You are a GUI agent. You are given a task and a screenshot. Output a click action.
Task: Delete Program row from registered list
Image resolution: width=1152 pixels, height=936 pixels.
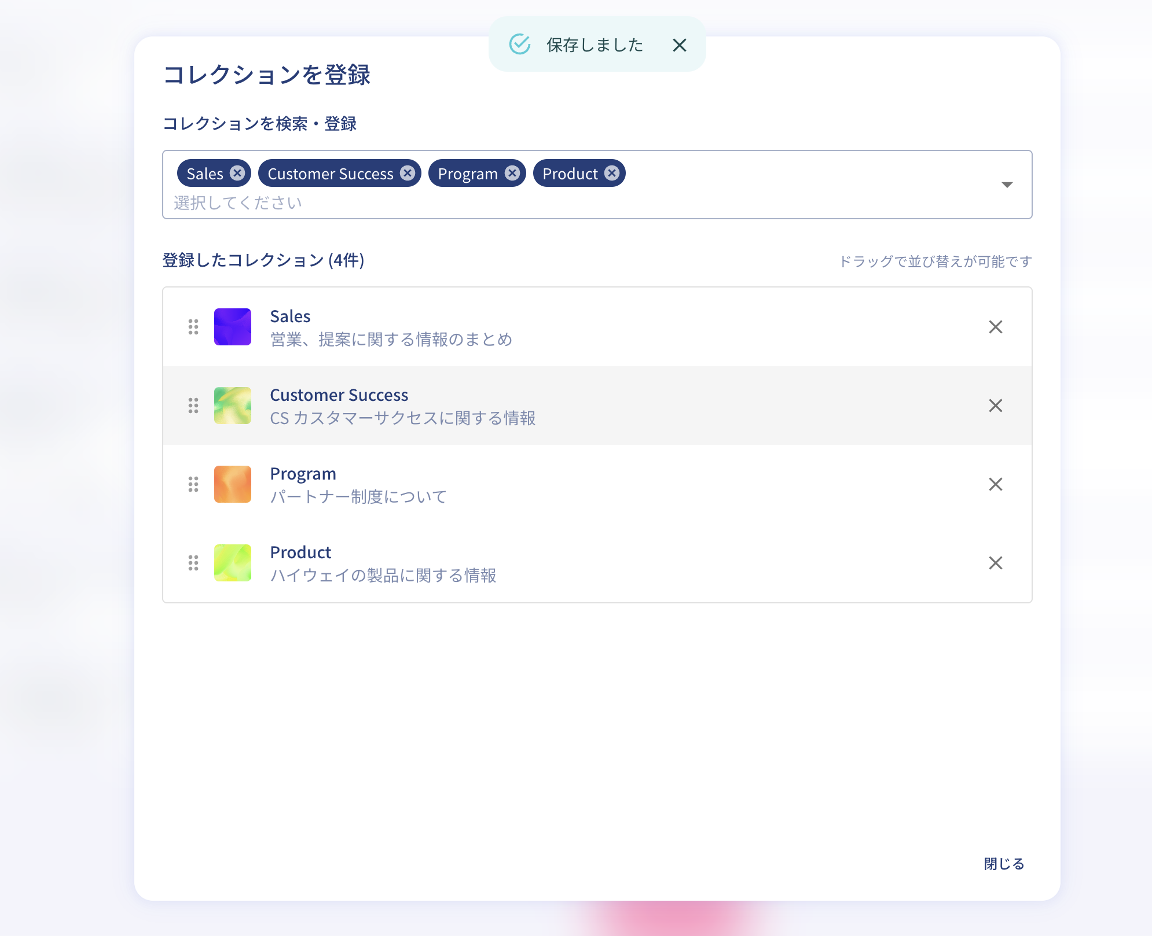click(x=995, y=484)
